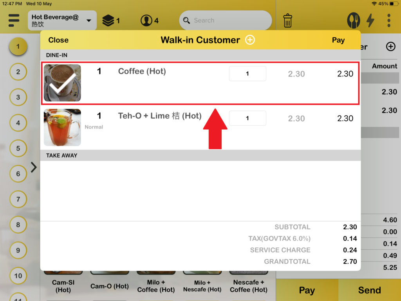Open the hamburger main menu
Viewport: 401px width, 301px height.
click(x=14, y=20)
